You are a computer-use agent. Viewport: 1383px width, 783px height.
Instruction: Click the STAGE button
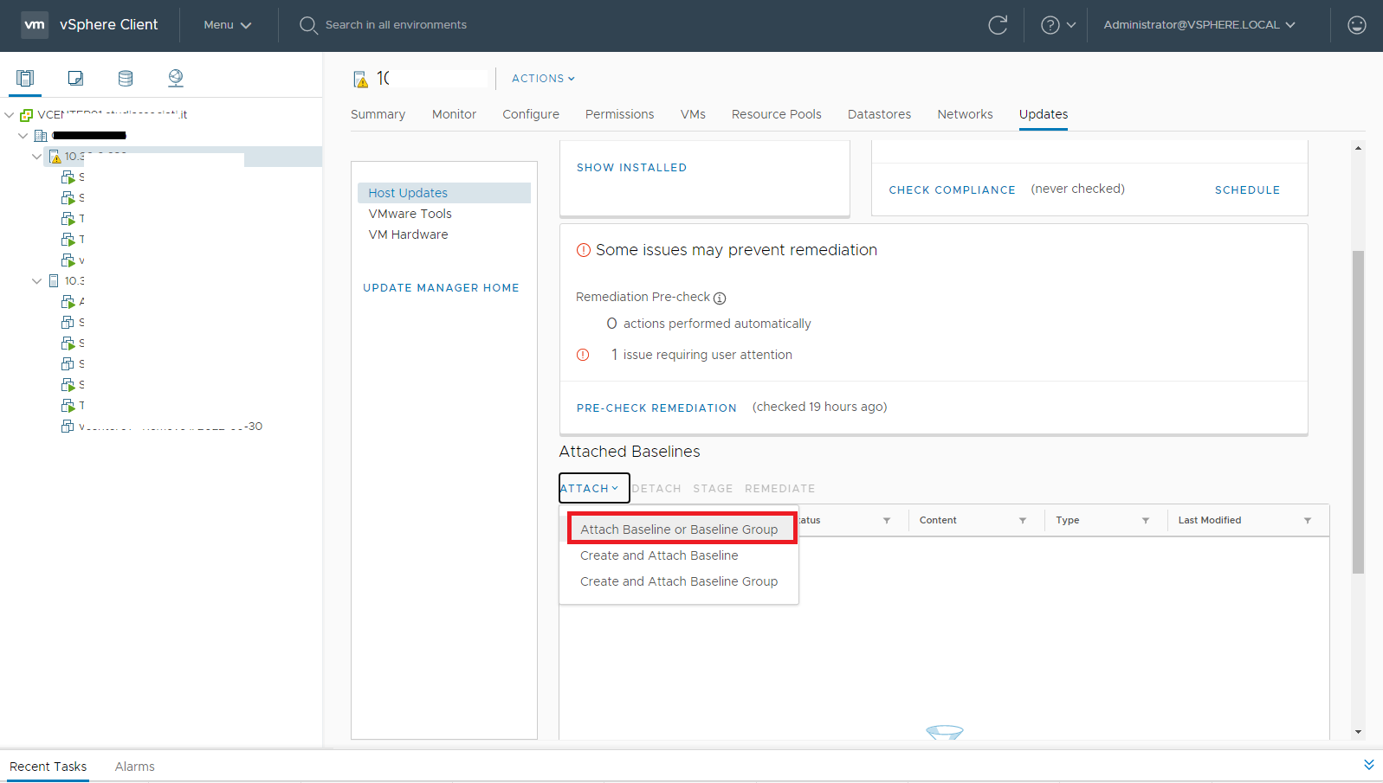713,489
